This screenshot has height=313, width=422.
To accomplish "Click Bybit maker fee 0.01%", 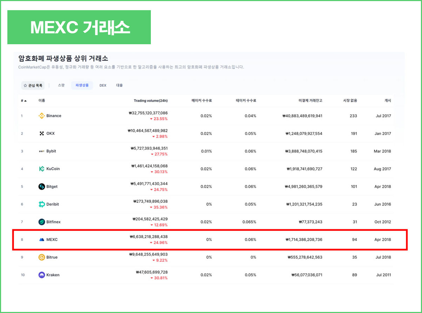I will click(x=206, y=151).
